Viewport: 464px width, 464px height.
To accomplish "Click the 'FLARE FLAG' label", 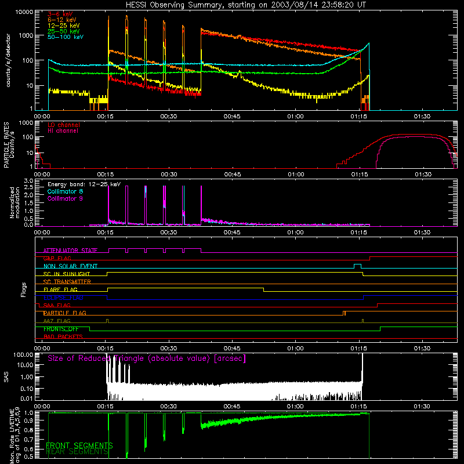I will (60, 289).
